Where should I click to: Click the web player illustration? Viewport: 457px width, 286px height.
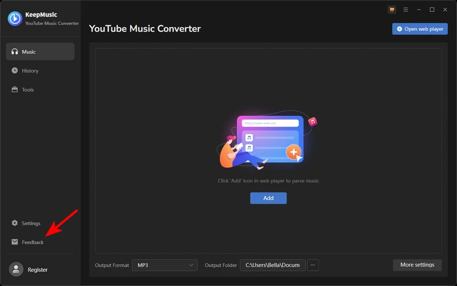click(267, 140)
